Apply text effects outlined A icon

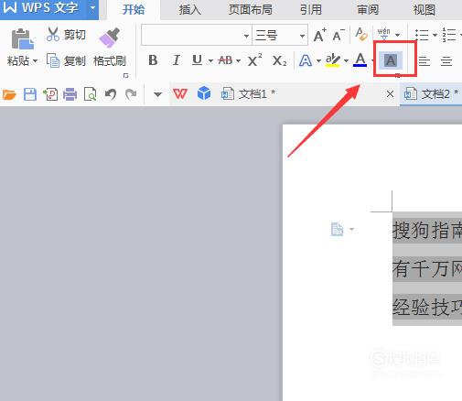point(306,60)
